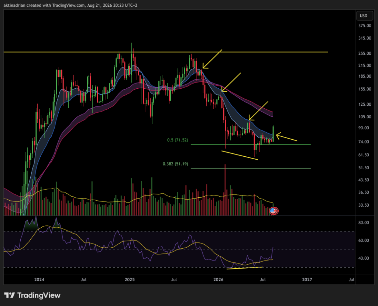Click the Jul label between 2026 and 2027
378x306 pixels.
click(x=262, y=280)
